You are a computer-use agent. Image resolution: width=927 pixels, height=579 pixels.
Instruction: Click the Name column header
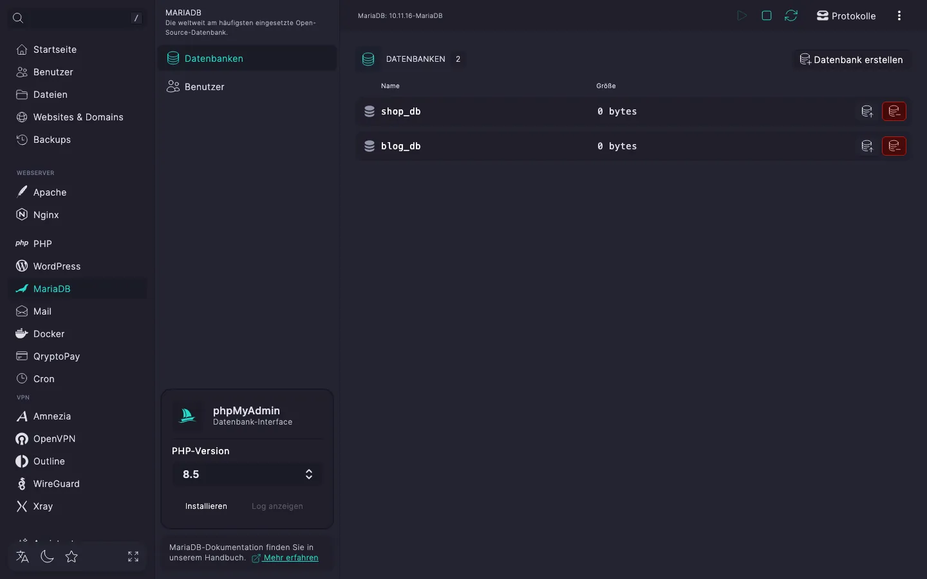(x=390, y=86)
